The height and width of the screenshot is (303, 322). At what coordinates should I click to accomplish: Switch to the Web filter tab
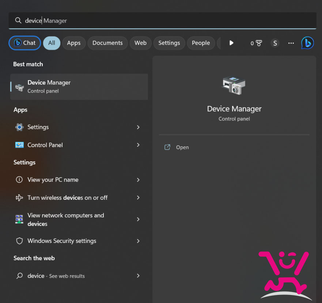[x=140, y=43]
